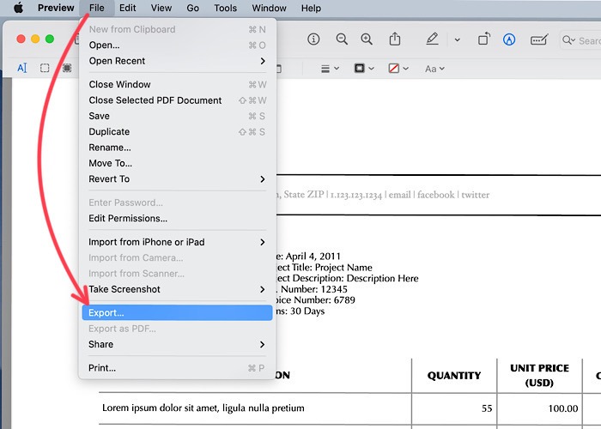Close the File menu in menu bar
This screenshot has height=429, width=601.
coord(96,8)
